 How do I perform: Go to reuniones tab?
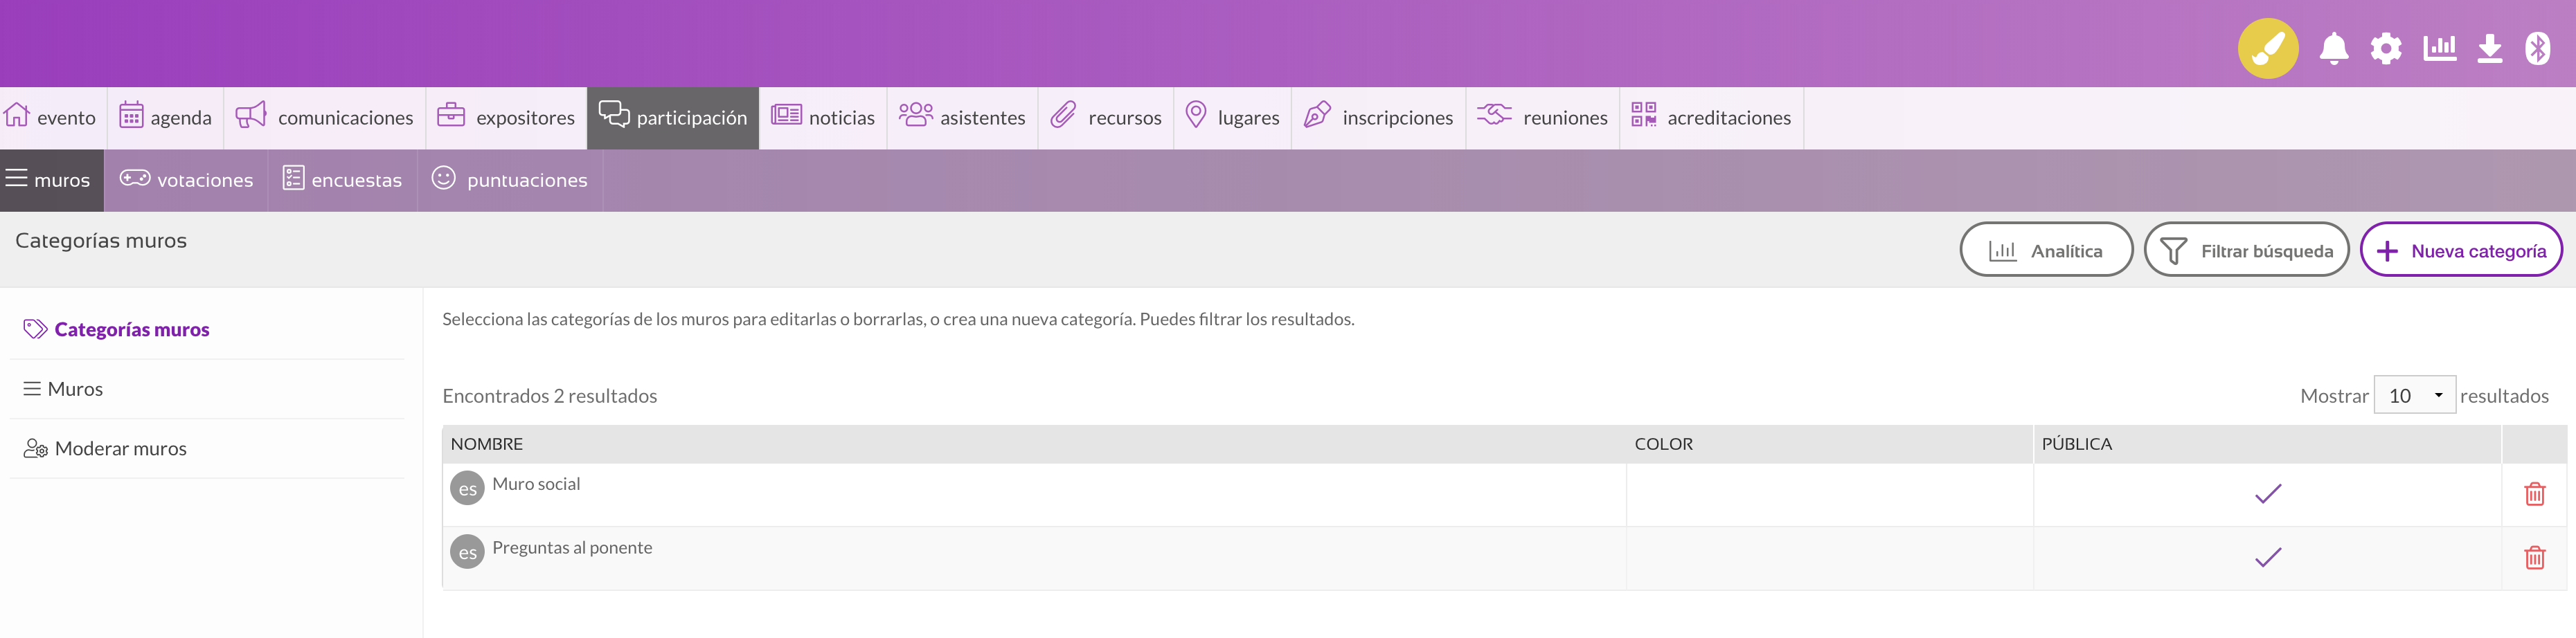tap(1543, 118)
